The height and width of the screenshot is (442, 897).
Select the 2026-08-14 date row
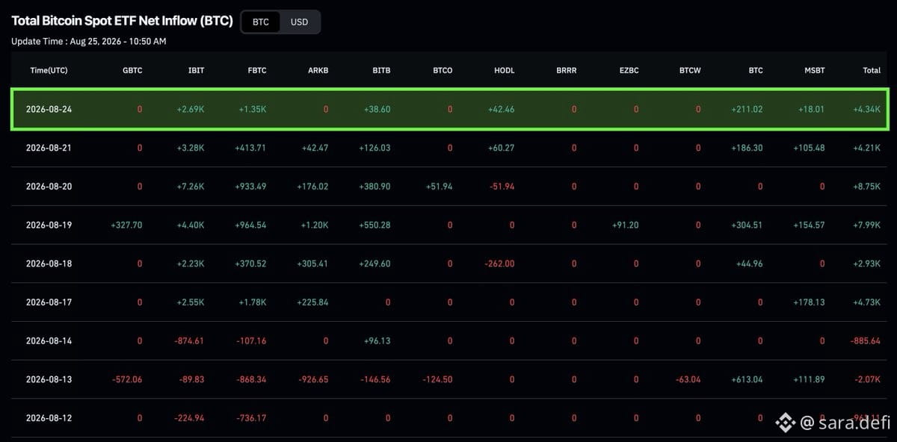(449, 341)
